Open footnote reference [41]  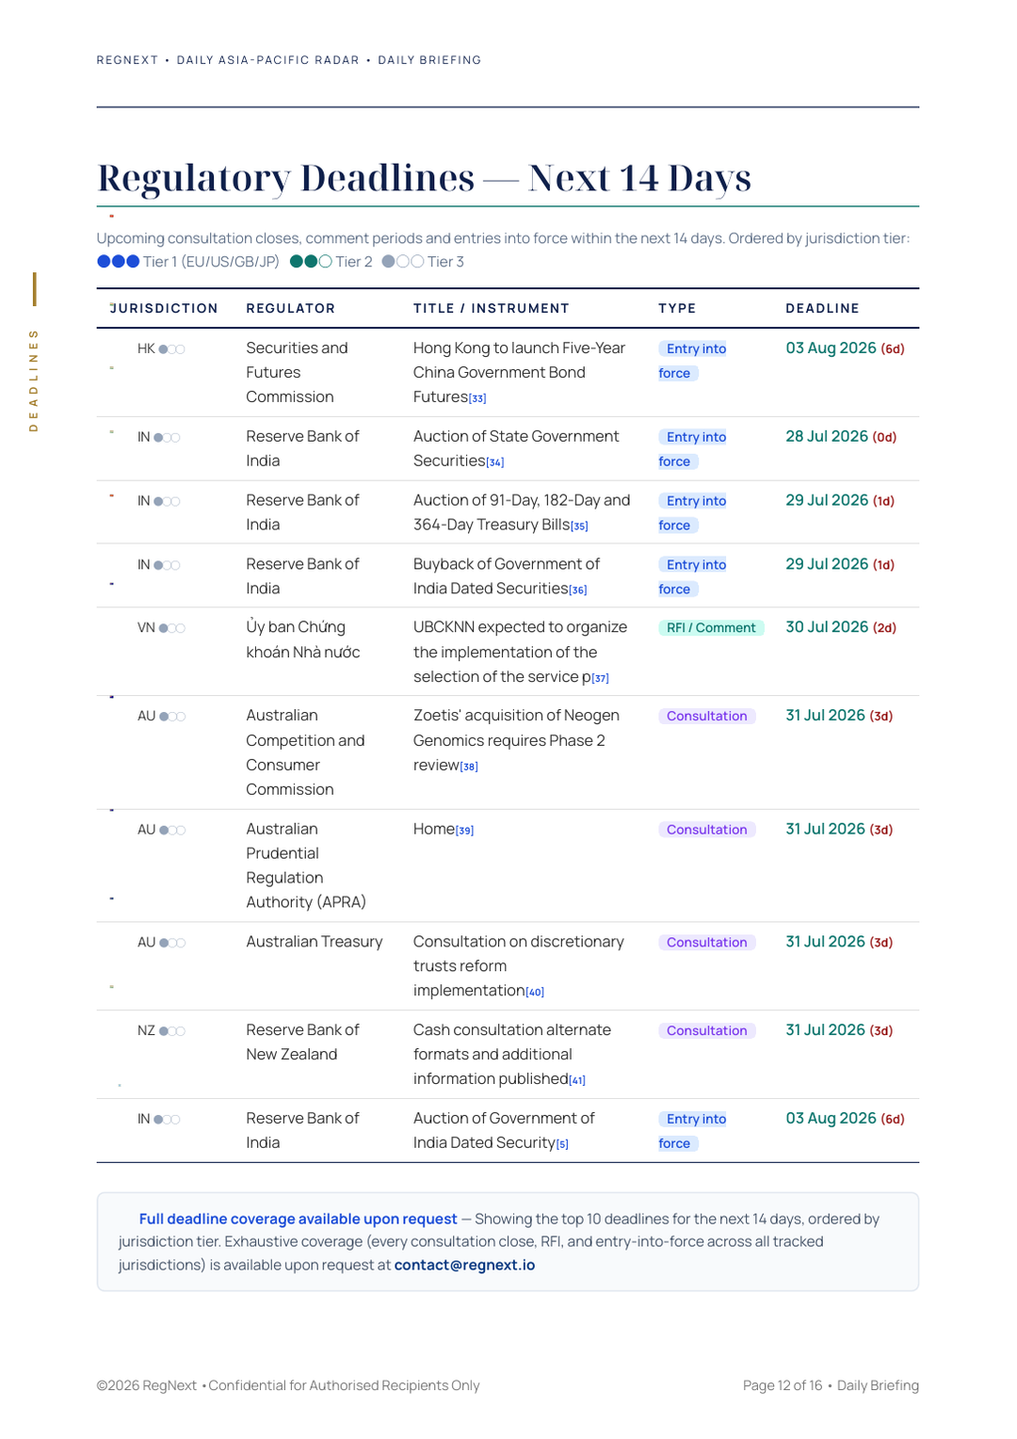[577, 1080]
